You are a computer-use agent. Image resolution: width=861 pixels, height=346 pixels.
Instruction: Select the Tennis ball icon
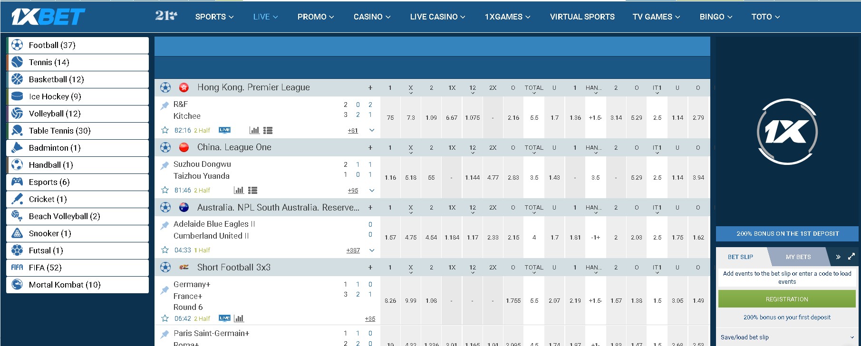[x=17, y=62]
